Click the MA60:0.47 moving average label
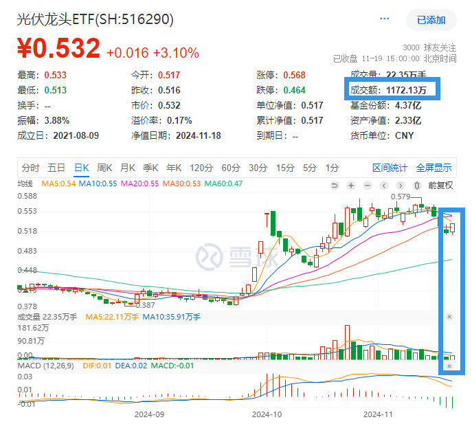The height and width of the screenshot is (424, 472). pos(223,183)
